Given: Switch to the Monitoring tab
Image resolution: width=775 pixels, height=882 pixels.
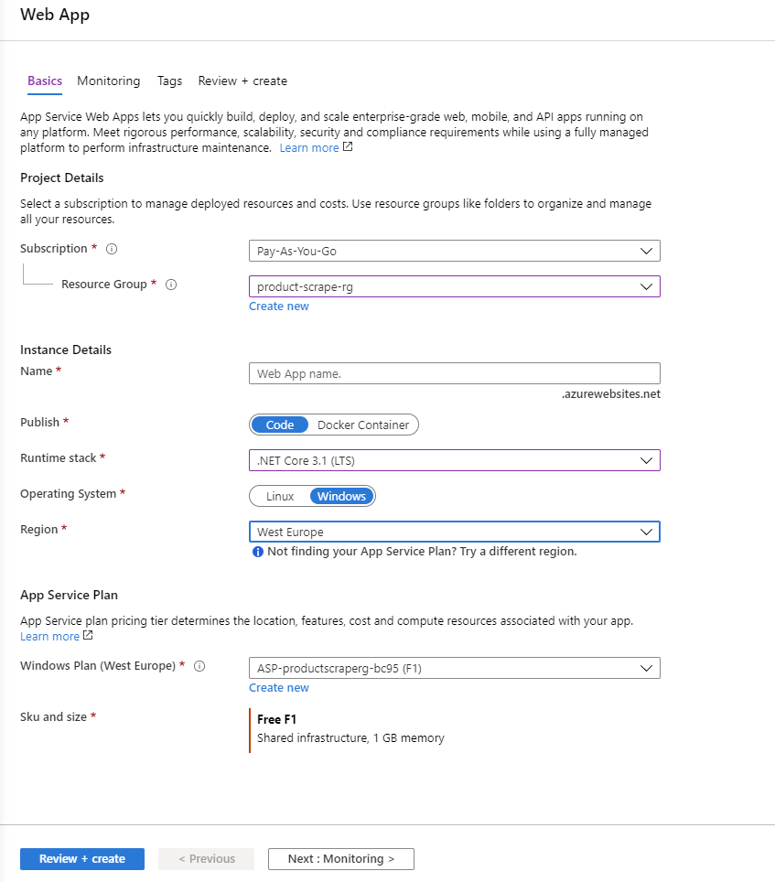Looking at the screenshot, I should click(x=109, y=81).
